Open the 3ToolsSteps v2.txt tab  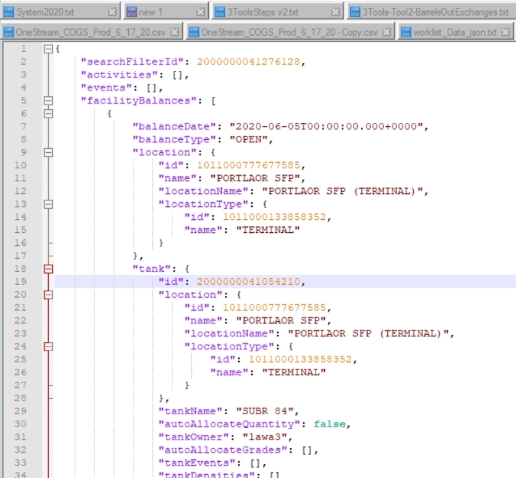pos(278,12)
